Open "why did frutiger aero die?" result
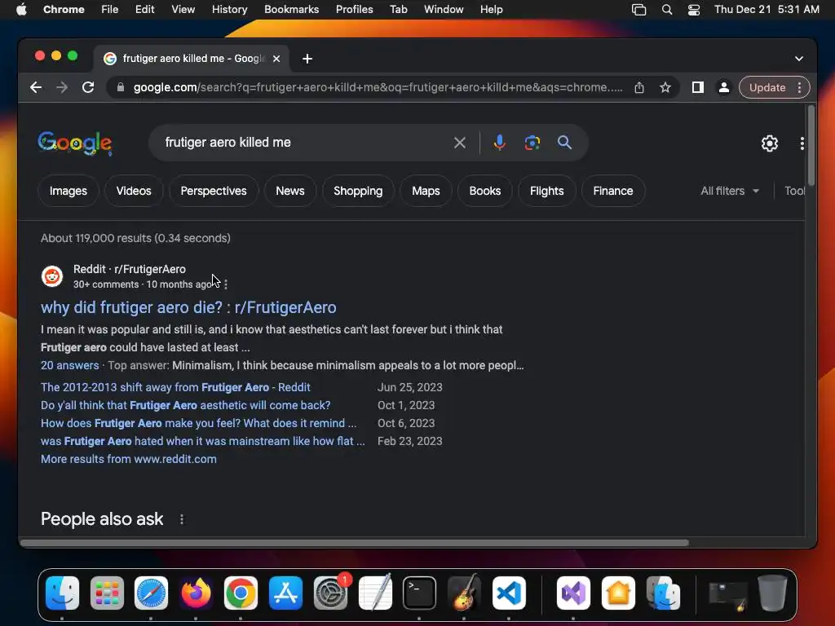Screen dimensions: 835x626 pos(188,307)
